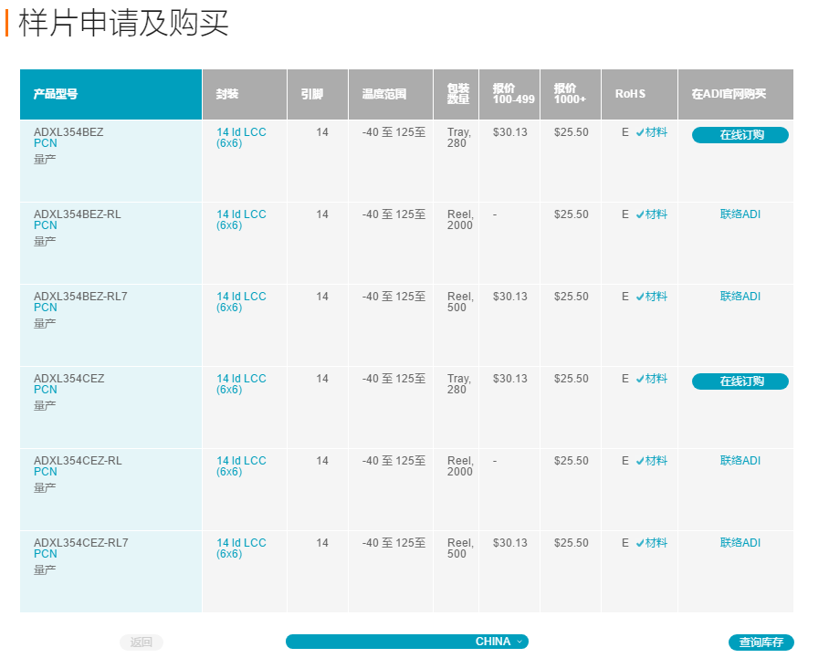Open PCN link under ADXL354CEZ-RL7
Screen dimensions: 829x658
[x=46, y=553]
